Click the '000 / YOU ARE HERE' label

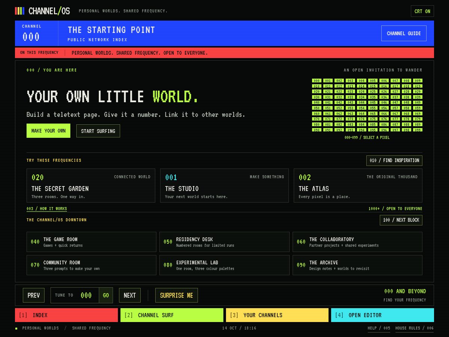(x=52, y=70)
